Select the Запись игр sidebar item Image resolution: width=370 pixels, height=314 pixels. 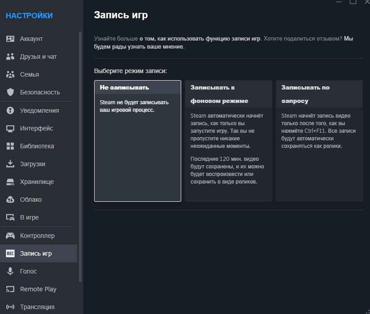[39, 253]
